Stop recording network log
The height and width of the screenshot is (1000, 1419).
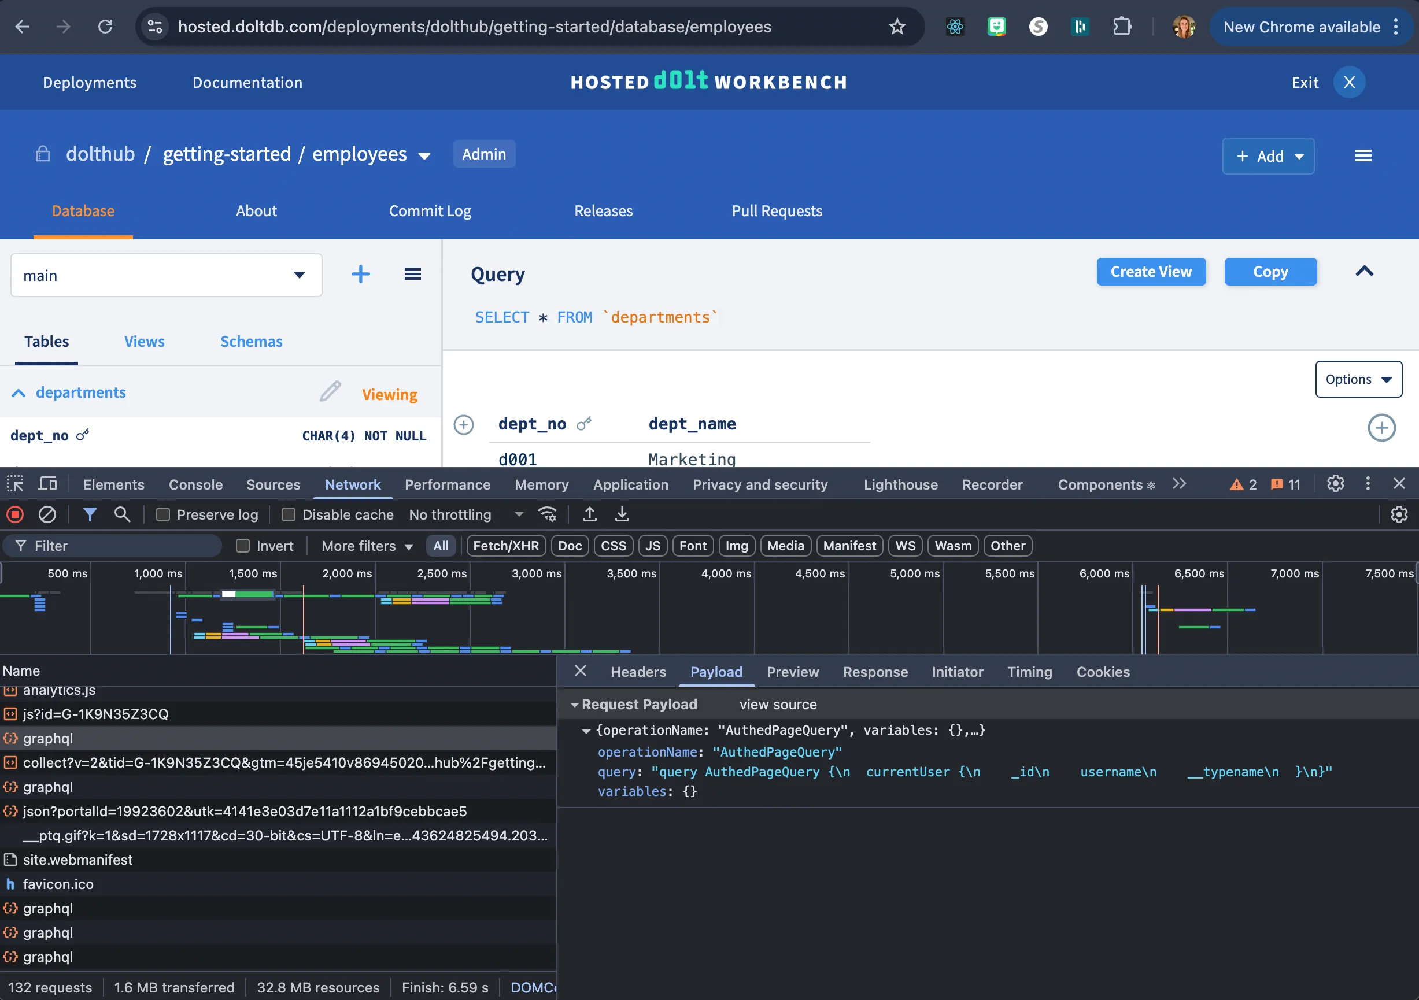pos(15,514)
